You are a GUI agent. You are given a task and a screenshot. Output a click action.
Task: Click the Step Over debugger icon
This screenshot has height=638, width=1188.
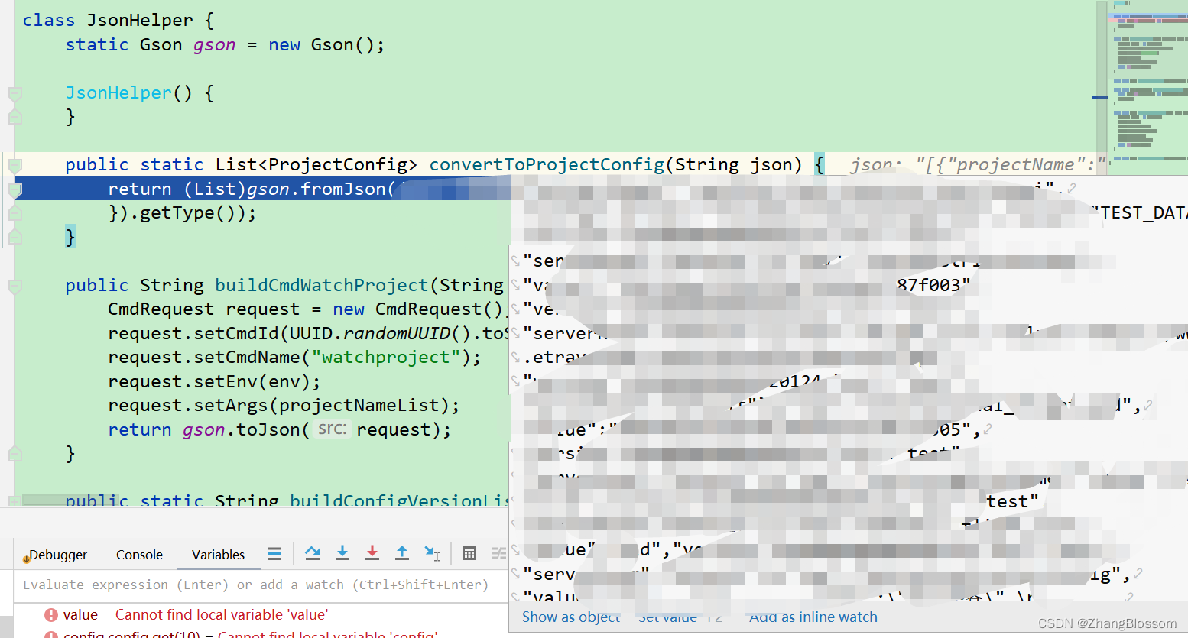tap(312, 553)
